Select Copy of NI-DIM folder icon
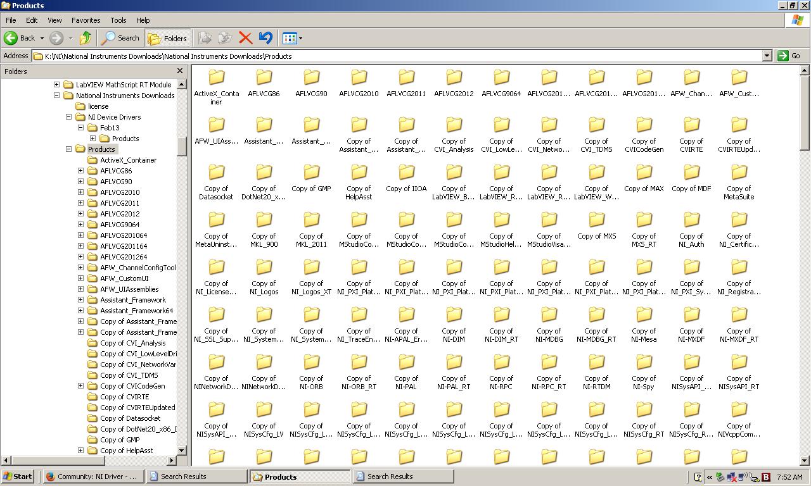This screenshot has height=486, width=811. pos(454,315)
